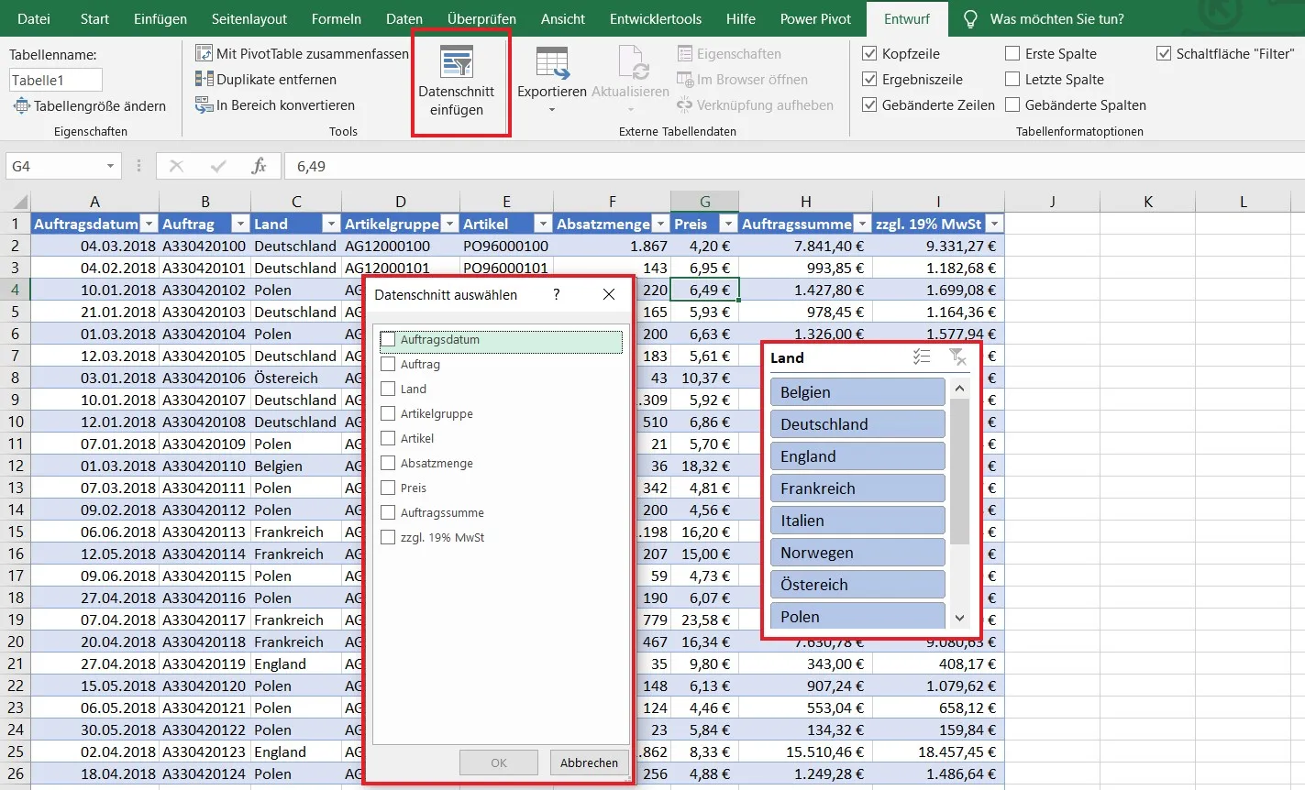Screen dimensions: 1305x790
Task: Expand the Name Box dropdown arrow
Action: tap(110, 166)
